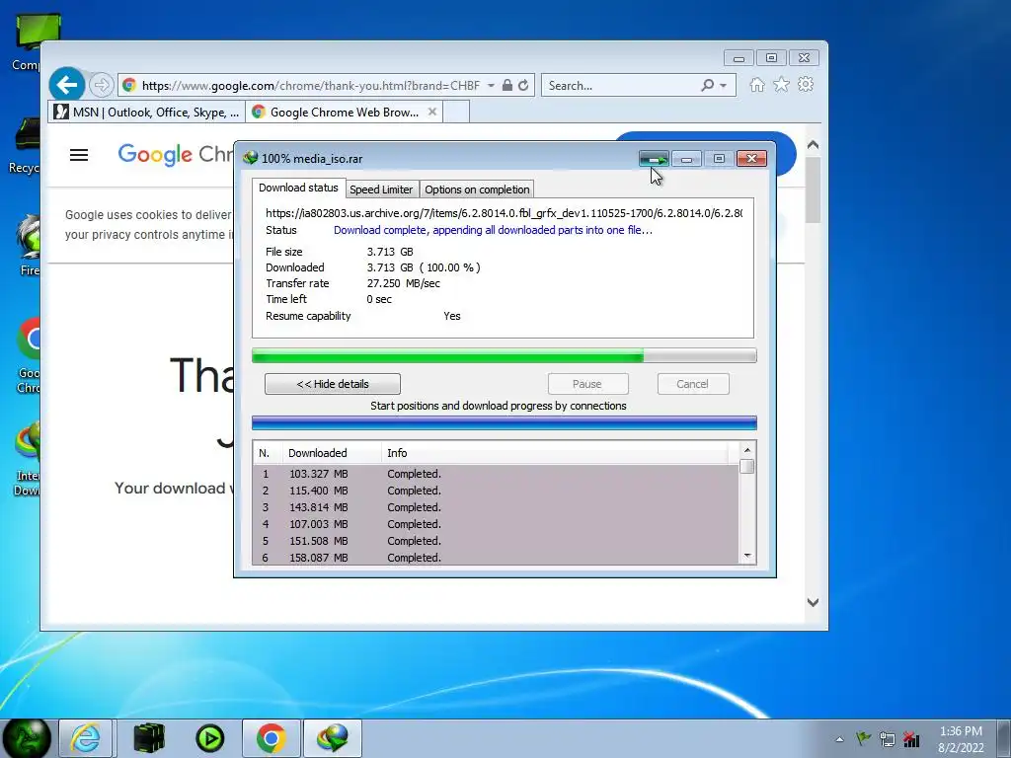The width and height of the screenshot is (1011, 758).
Task: Click the IDM icon in the dialog title bar
Action: [x=250, y=158]
